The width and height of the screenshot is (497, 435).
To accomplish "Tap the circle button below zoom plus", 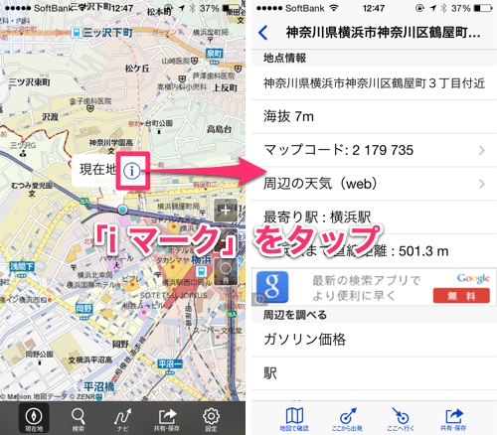I will click(x=226, y=269).
